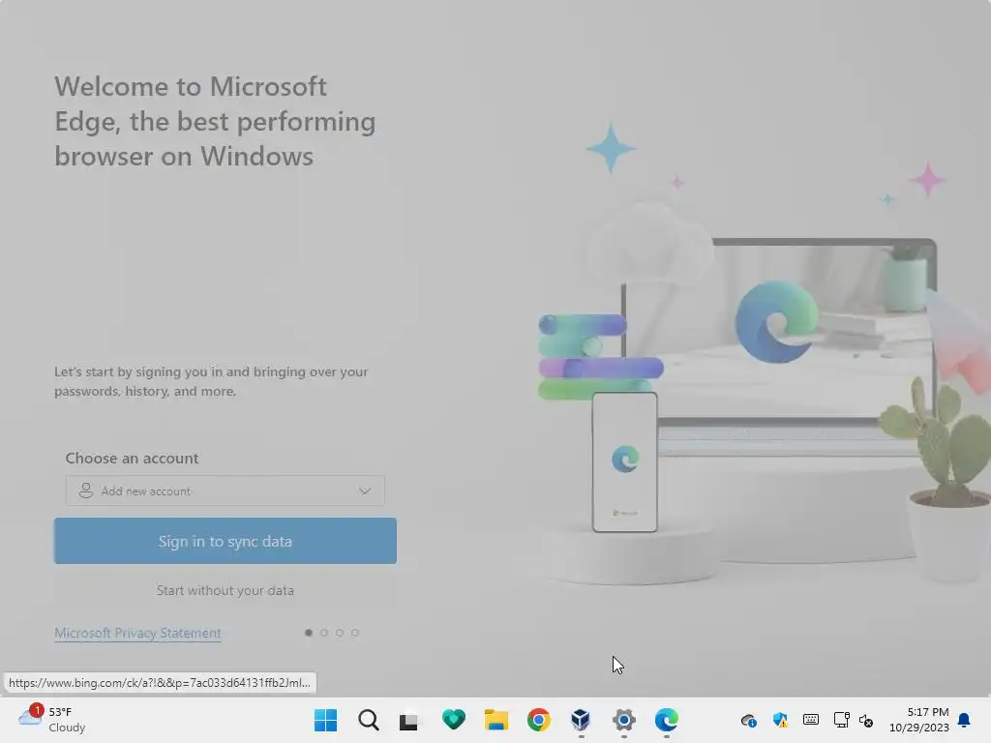991x743 pixels.
Task: Launch Google Chrome from taskbar
Action: (x=538, y=720)
